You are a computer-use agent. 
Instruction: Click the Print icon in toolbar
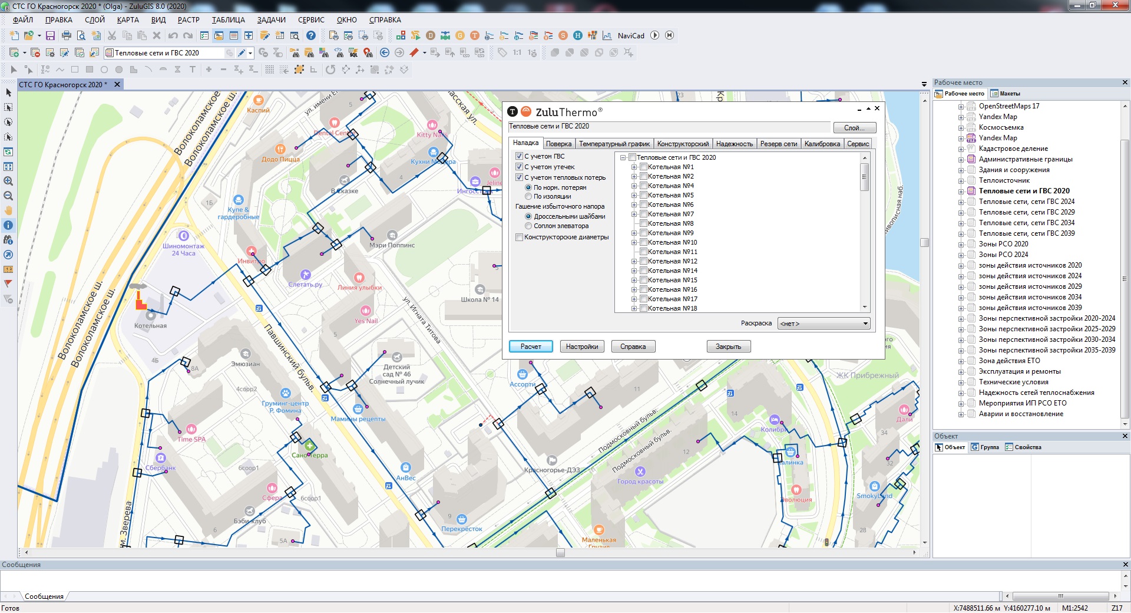pyautogui.click(x=66, y=36)
